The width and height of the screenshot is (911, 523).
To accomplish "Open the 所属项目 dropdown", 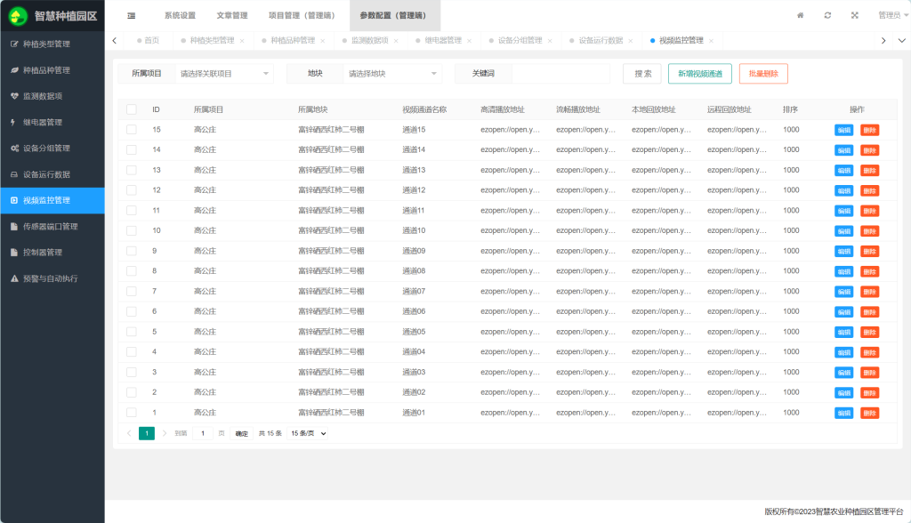I will [x=224, y=74].
